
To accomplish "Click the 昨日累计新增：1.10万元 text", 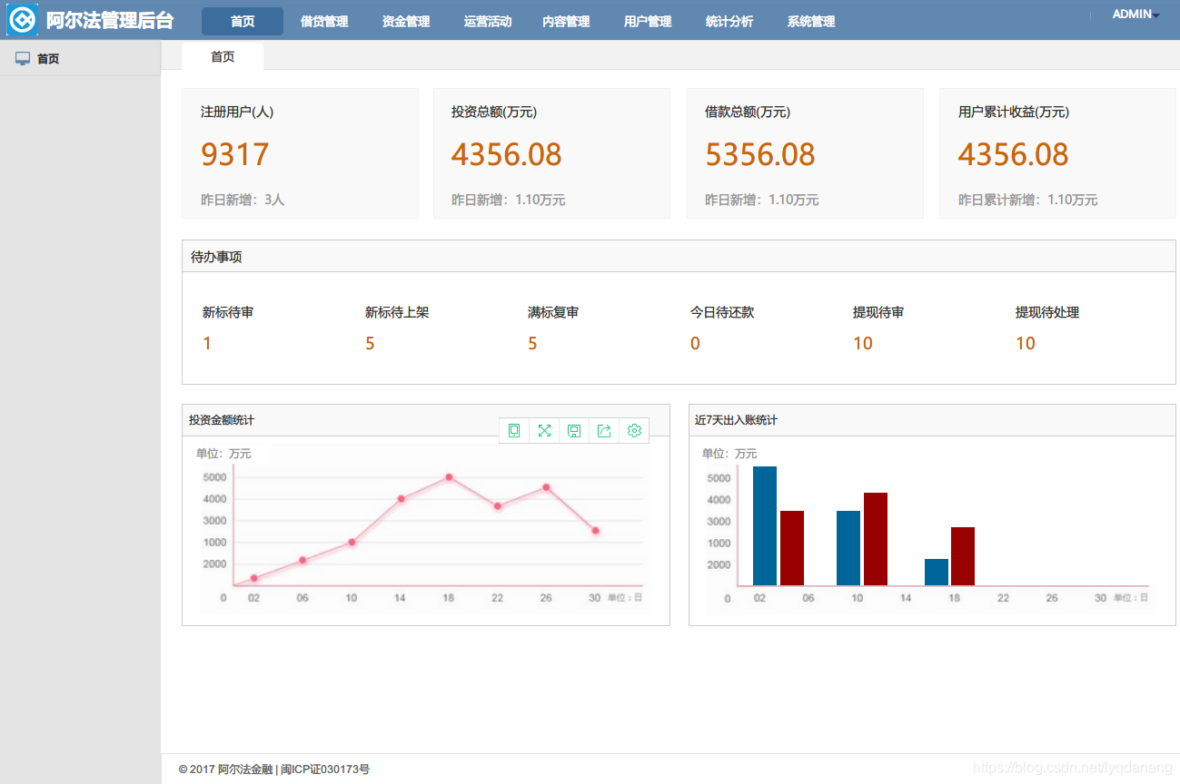I will coord(1028,200).
